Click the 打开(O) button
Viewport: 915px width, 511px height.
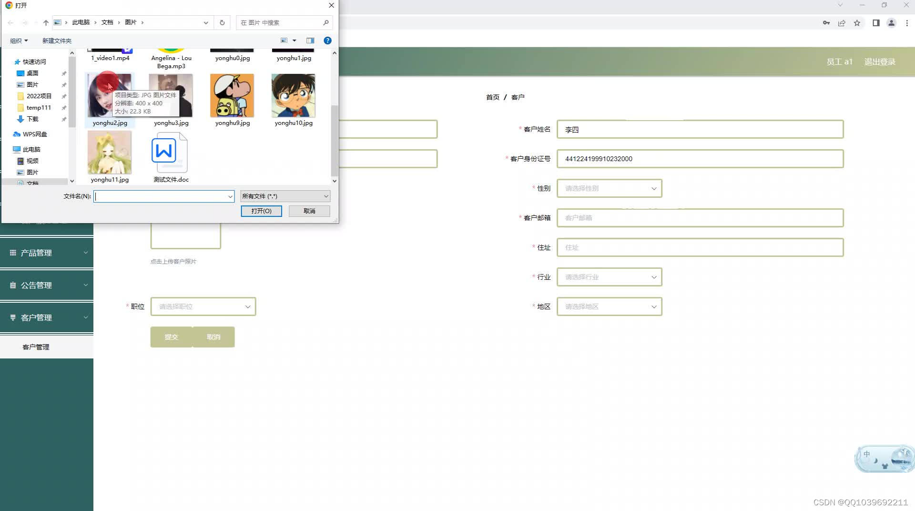tap(261, 211)
